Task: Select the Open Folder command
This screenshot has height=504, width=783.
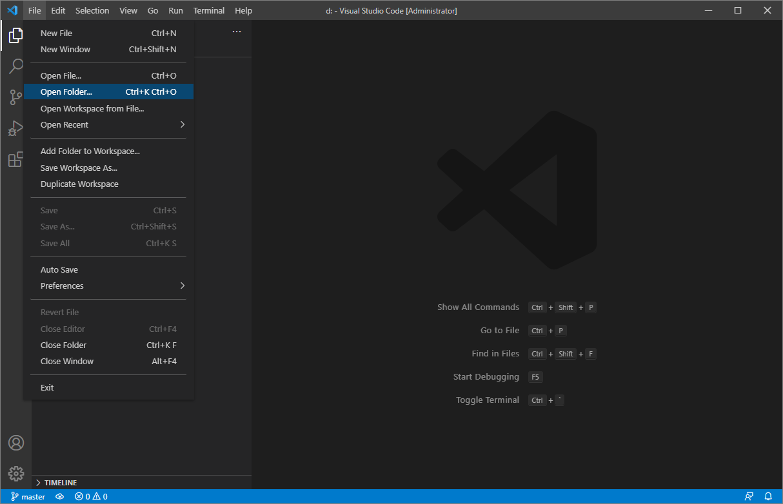Action: click(x=66, y=92)
